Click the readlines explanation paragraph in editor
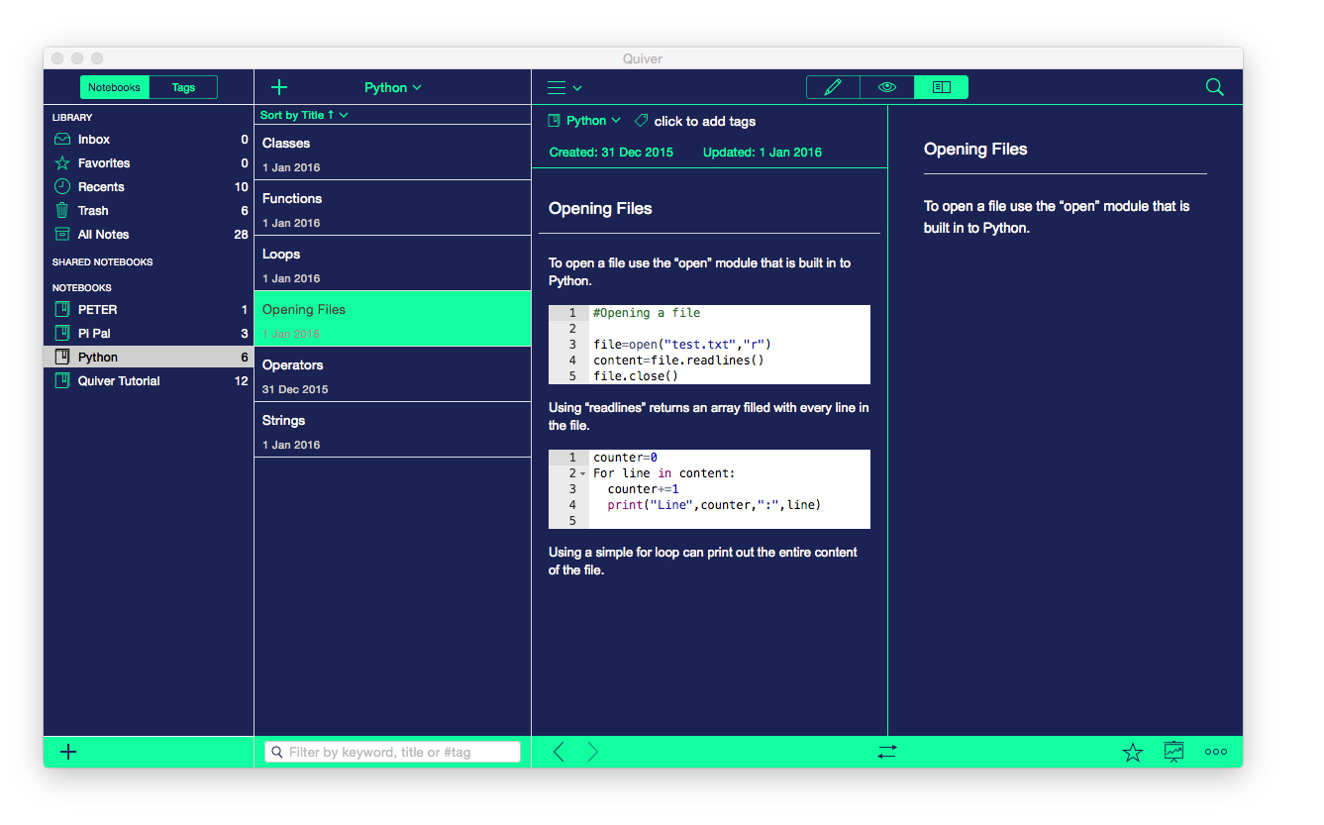The image size is (1324, 825). (x=709, y=417)
